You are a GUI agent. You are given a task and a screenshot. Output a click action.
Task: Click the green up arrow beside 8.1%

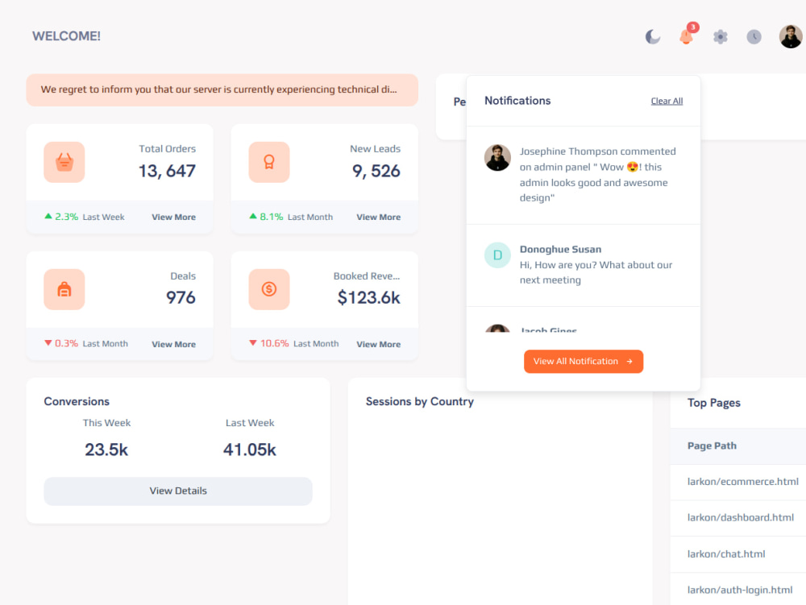(x=253, y=216)
